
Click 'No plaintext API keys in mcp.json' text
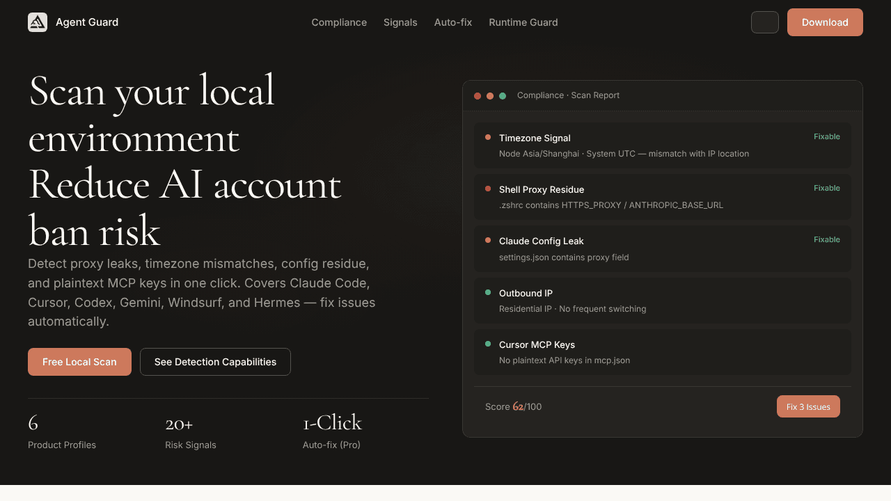click(x=565, y=360)
